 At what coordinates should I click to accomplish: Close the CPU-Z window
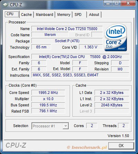tap(128, 3)
